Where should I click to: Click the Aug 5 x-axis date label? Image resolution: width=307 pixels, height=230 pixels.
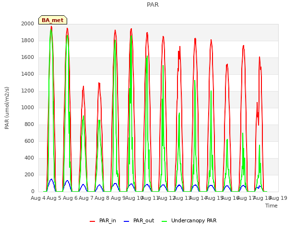coord(54,198)
